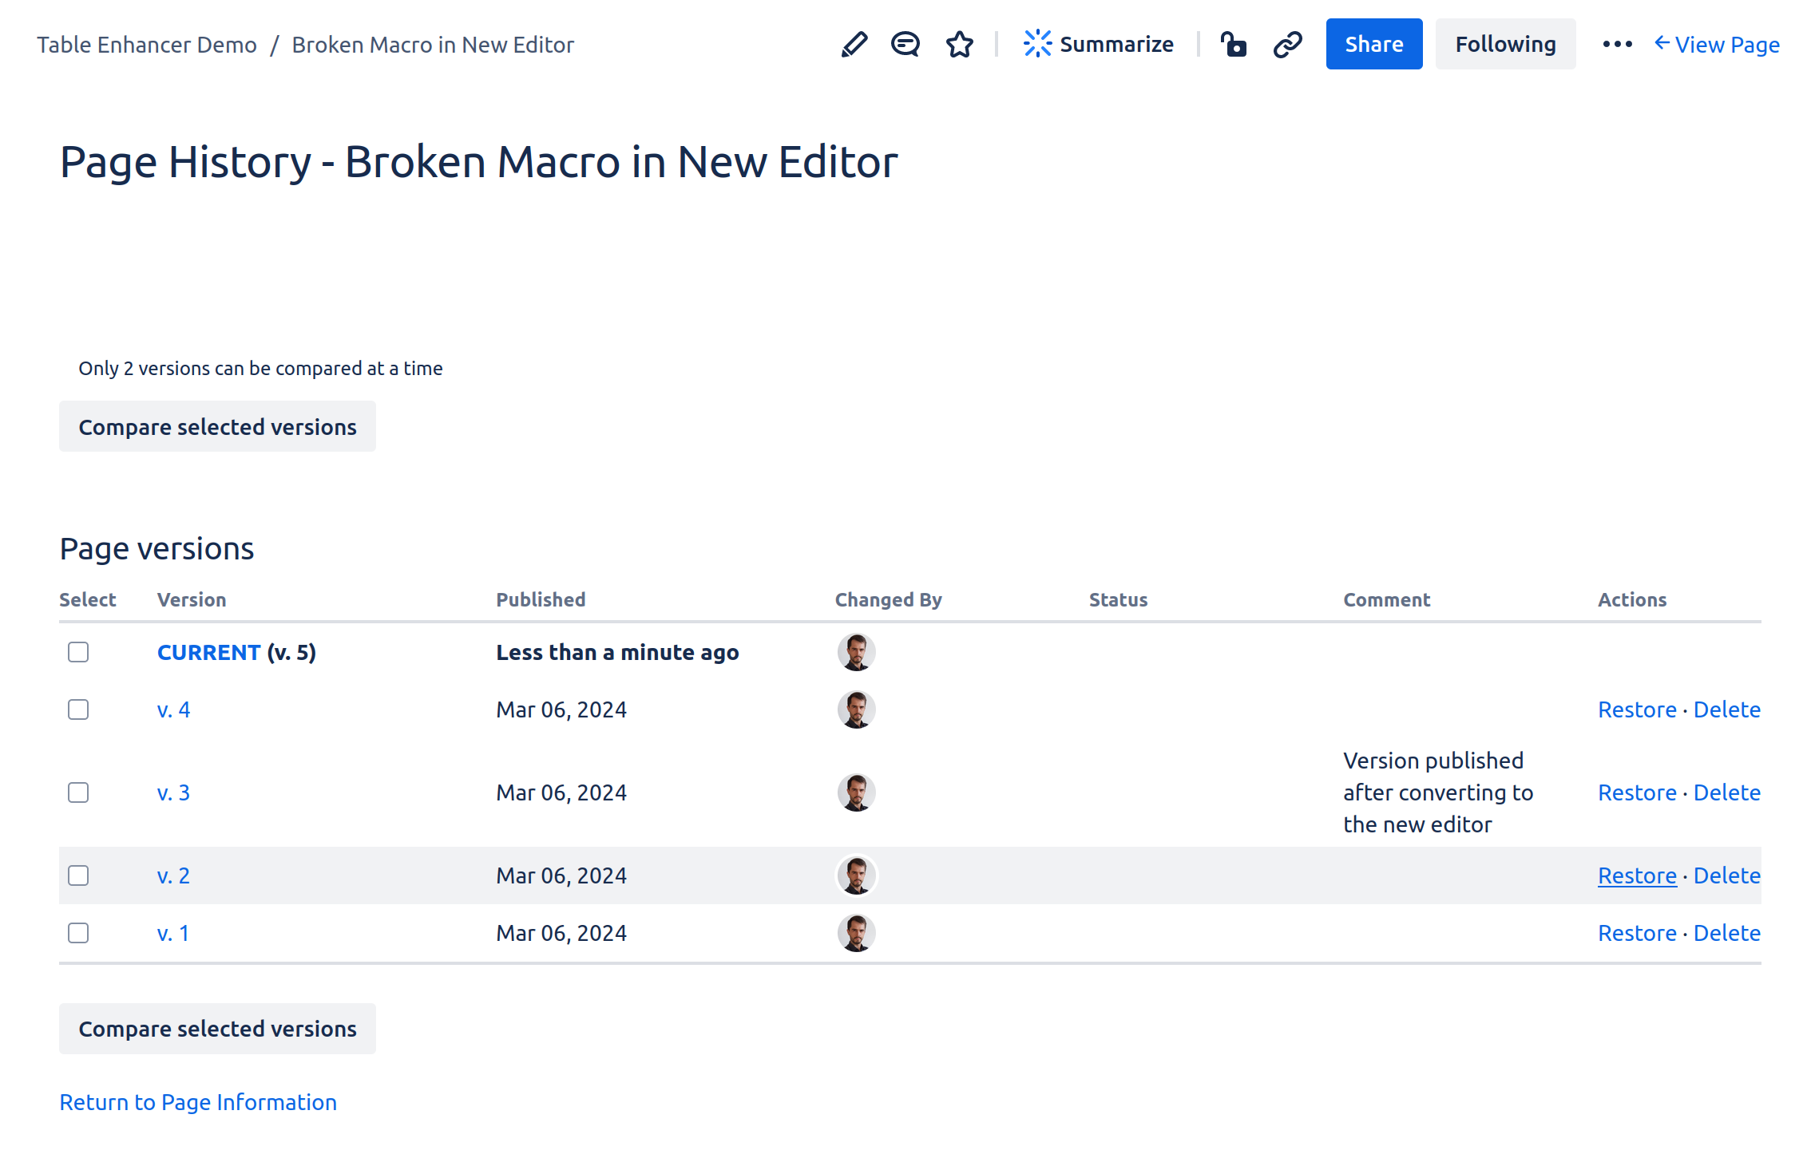Restore version v. 2

(1636, 875)
